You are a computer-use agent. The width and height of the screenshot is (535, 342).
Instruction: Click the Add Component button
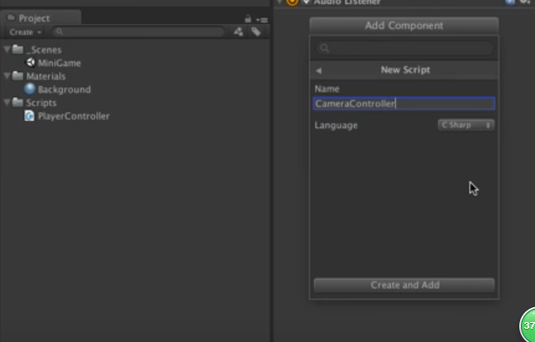(404, 26)
